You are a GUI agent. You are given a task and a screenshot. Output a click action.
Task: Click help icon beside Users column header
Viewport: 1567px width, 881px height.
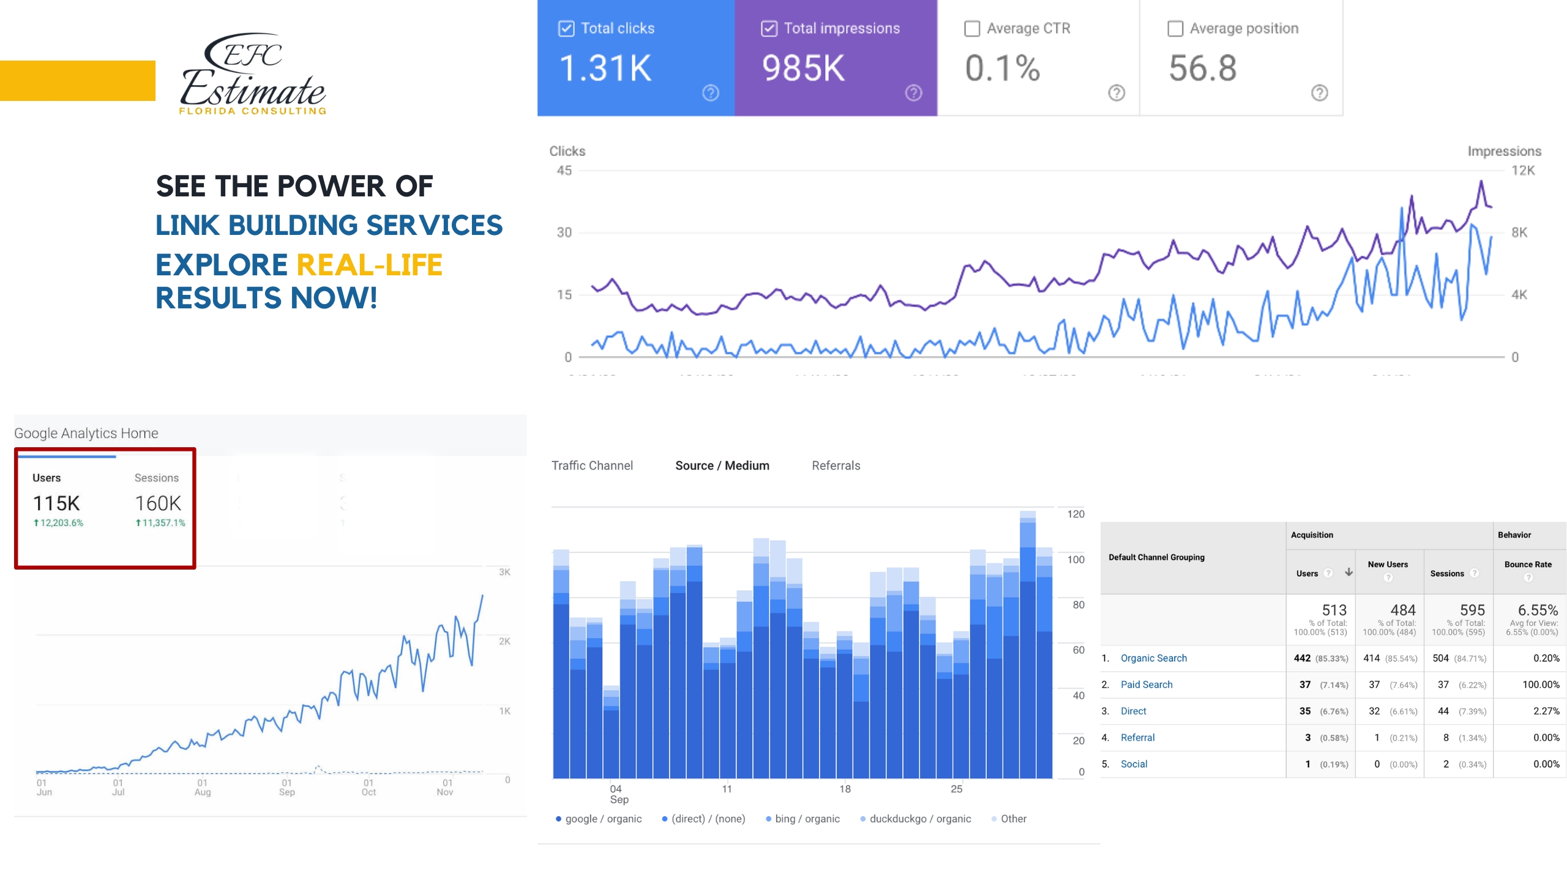pos(1328,573)
